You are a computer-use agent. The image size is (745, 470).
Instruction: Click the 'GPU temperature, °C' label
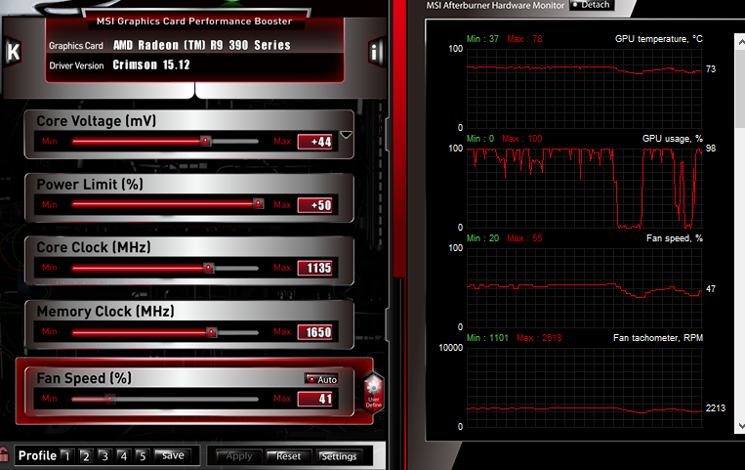click(x=658, y=39)
